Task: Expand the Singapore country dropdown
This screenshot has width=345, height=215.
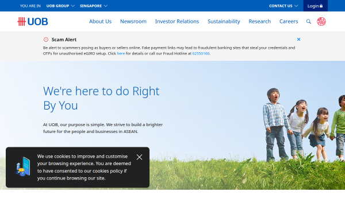Action: (94, 6)
